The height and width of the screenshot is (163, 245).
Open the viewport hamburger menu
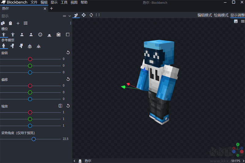tap(243, 21)
